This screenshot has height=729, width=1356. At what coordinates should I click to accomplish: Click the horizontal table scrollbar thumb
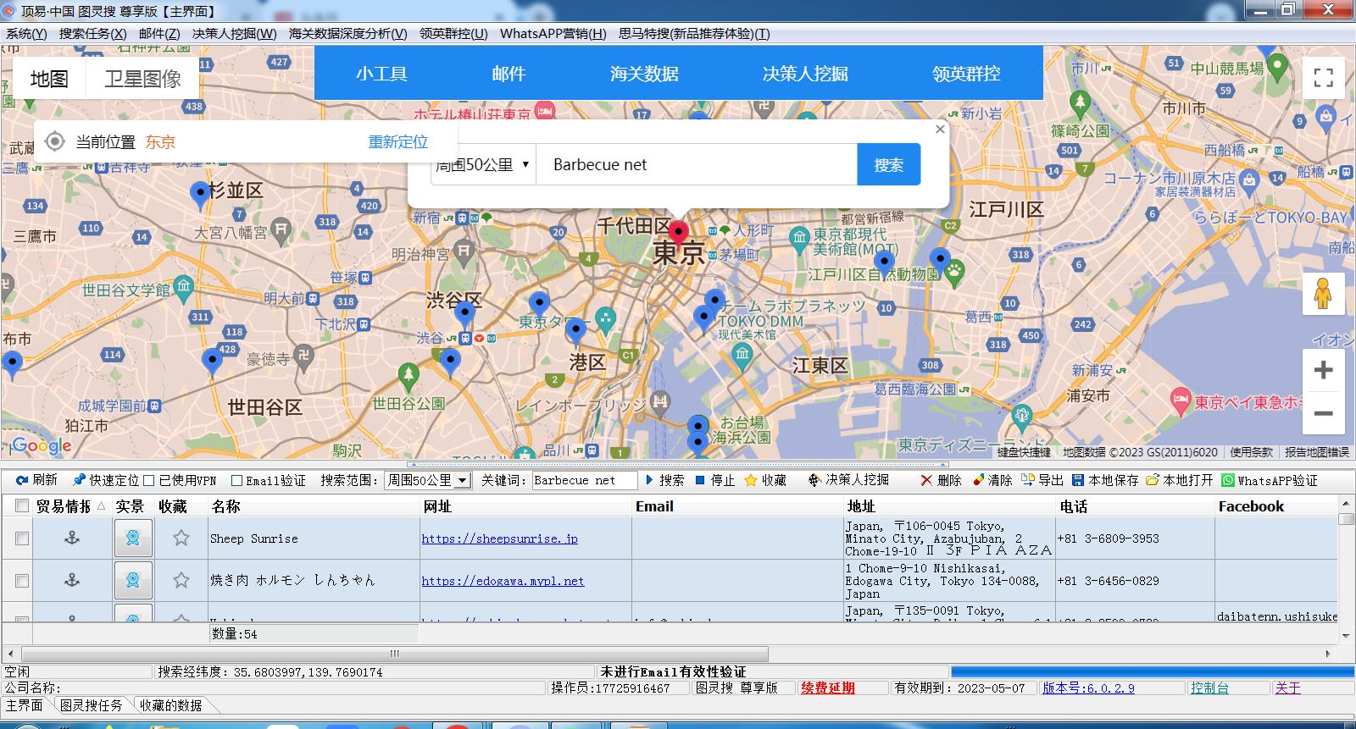(394, 654)
